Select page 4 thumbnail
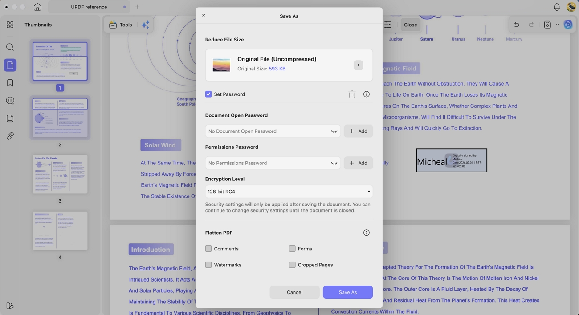The height and width of the screenshot is (315, 579). [60, 231]
